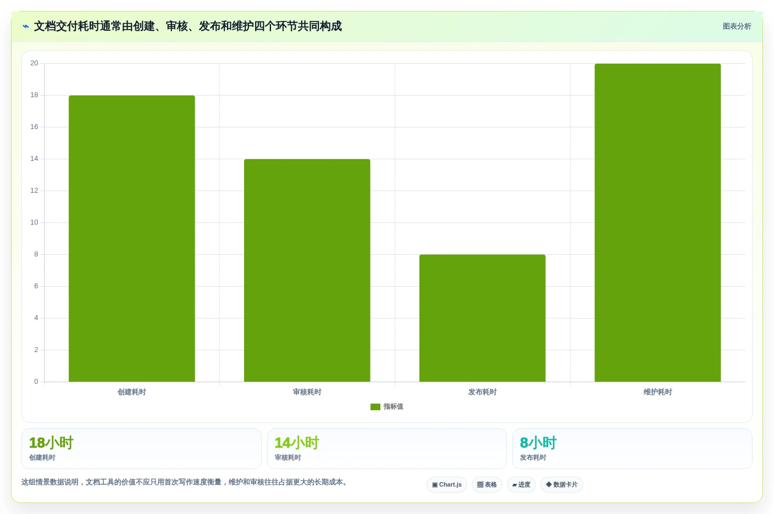Open the 14小时 审核耗时 data card
This screenshot has width=774, height=514.
point(387,449)
